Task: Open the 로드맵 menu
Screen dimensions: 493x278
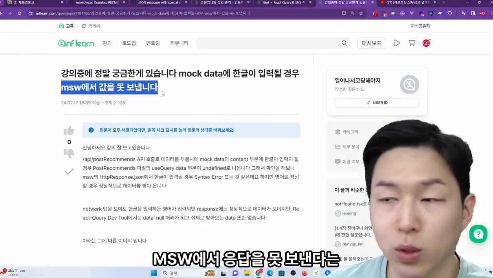Action: [x=129, y=43]
